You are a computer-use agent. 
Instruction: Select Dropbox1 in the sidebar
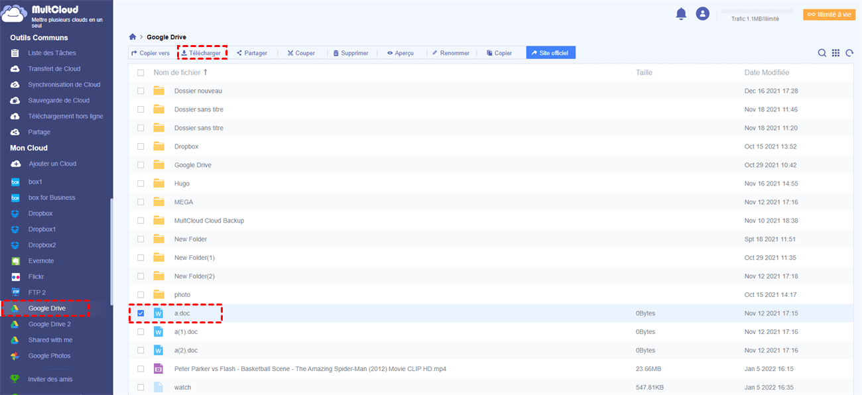click(x=42, y=229)
